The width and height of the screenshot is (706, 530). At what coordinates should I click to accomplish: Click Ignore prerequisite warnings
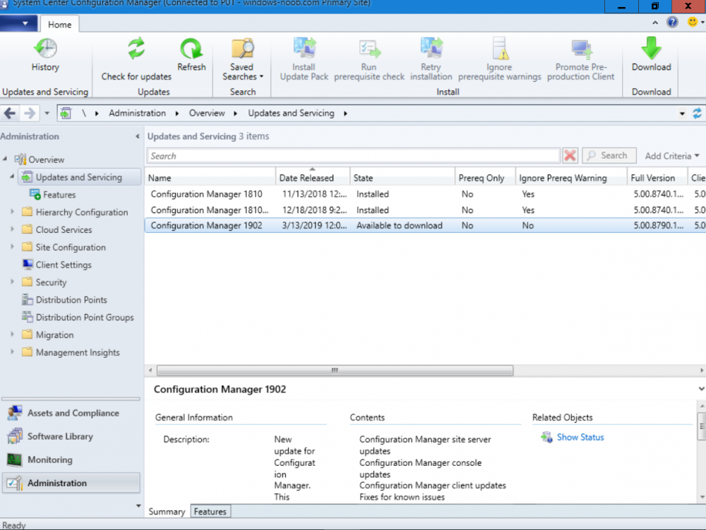pos(499,59)
